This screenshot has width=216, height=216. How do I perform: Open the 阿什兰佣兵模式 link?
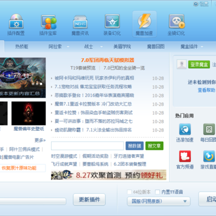click(25, 149)
